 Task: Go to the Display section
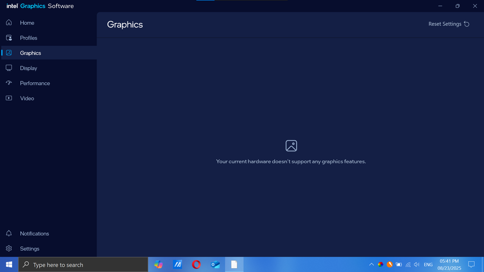tap(48, 68)
